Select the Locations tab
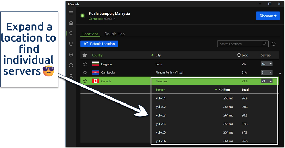285x148 pixels. [90, 34]
